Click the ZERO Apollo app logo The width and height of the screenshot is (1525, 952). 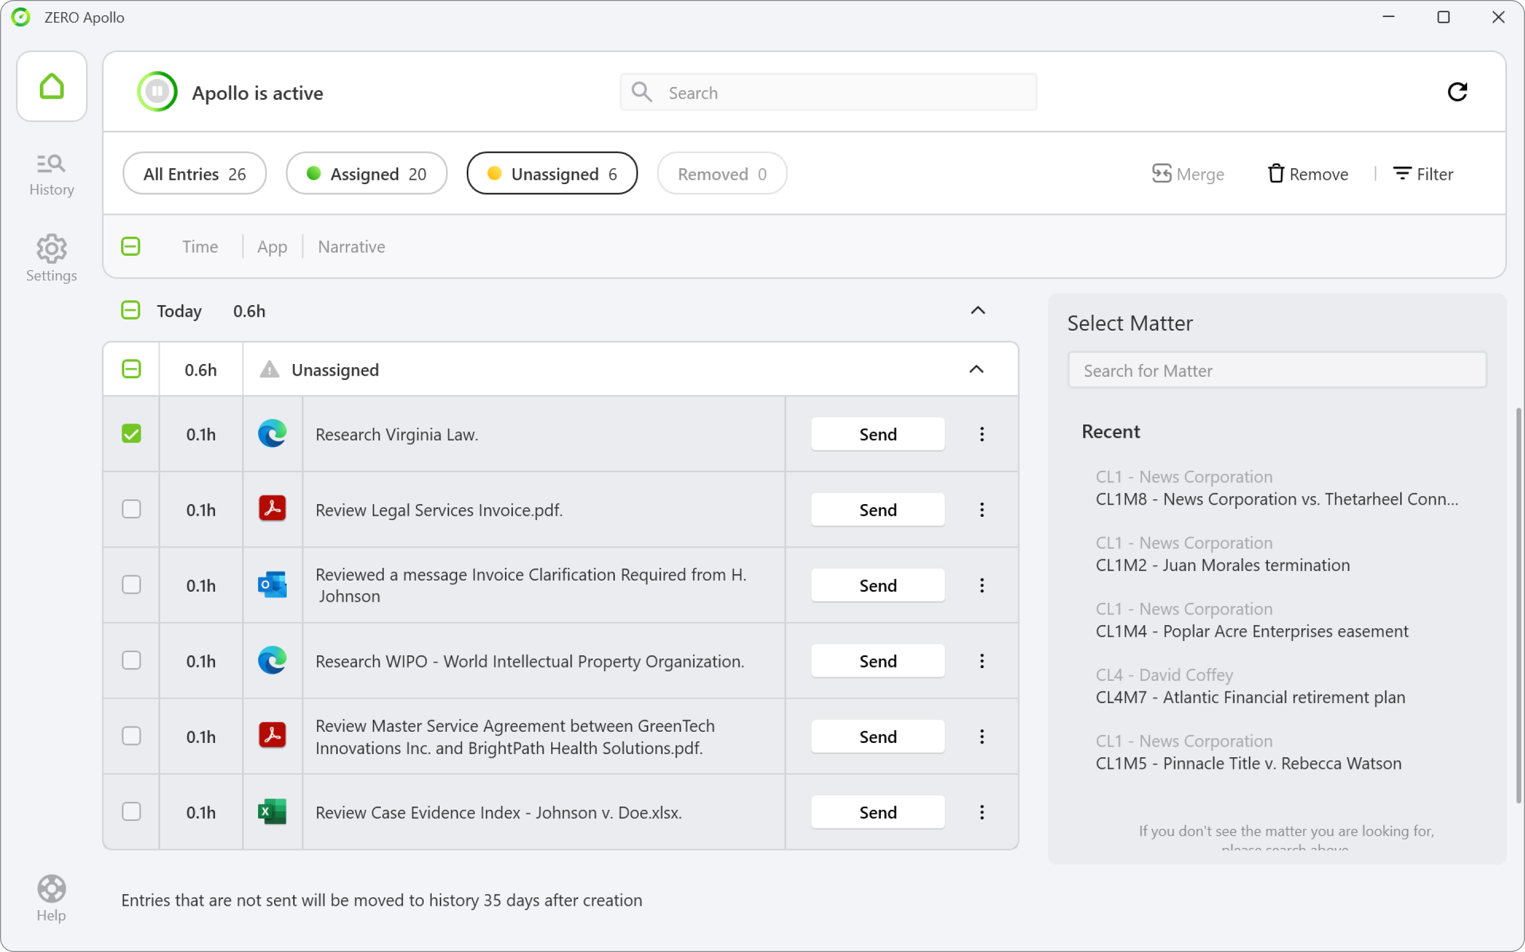point(21,17)
